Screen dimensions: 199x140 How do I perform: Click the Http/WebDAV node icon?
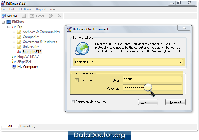click(14, 56)
